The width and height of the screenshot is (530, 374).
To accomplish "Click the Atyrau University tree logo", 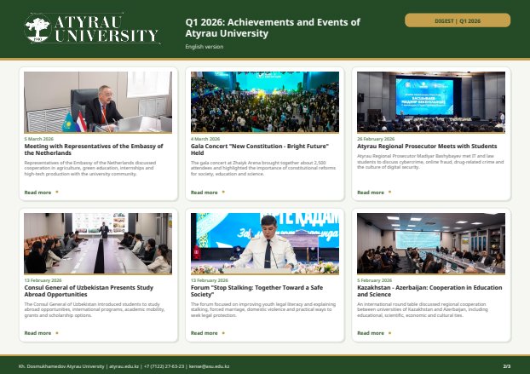I will (37, 28).
